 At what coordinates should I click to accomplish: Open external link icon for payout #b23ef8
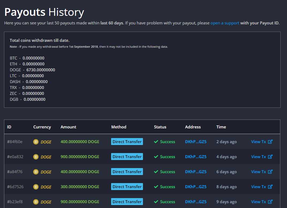tap(270, 202)
